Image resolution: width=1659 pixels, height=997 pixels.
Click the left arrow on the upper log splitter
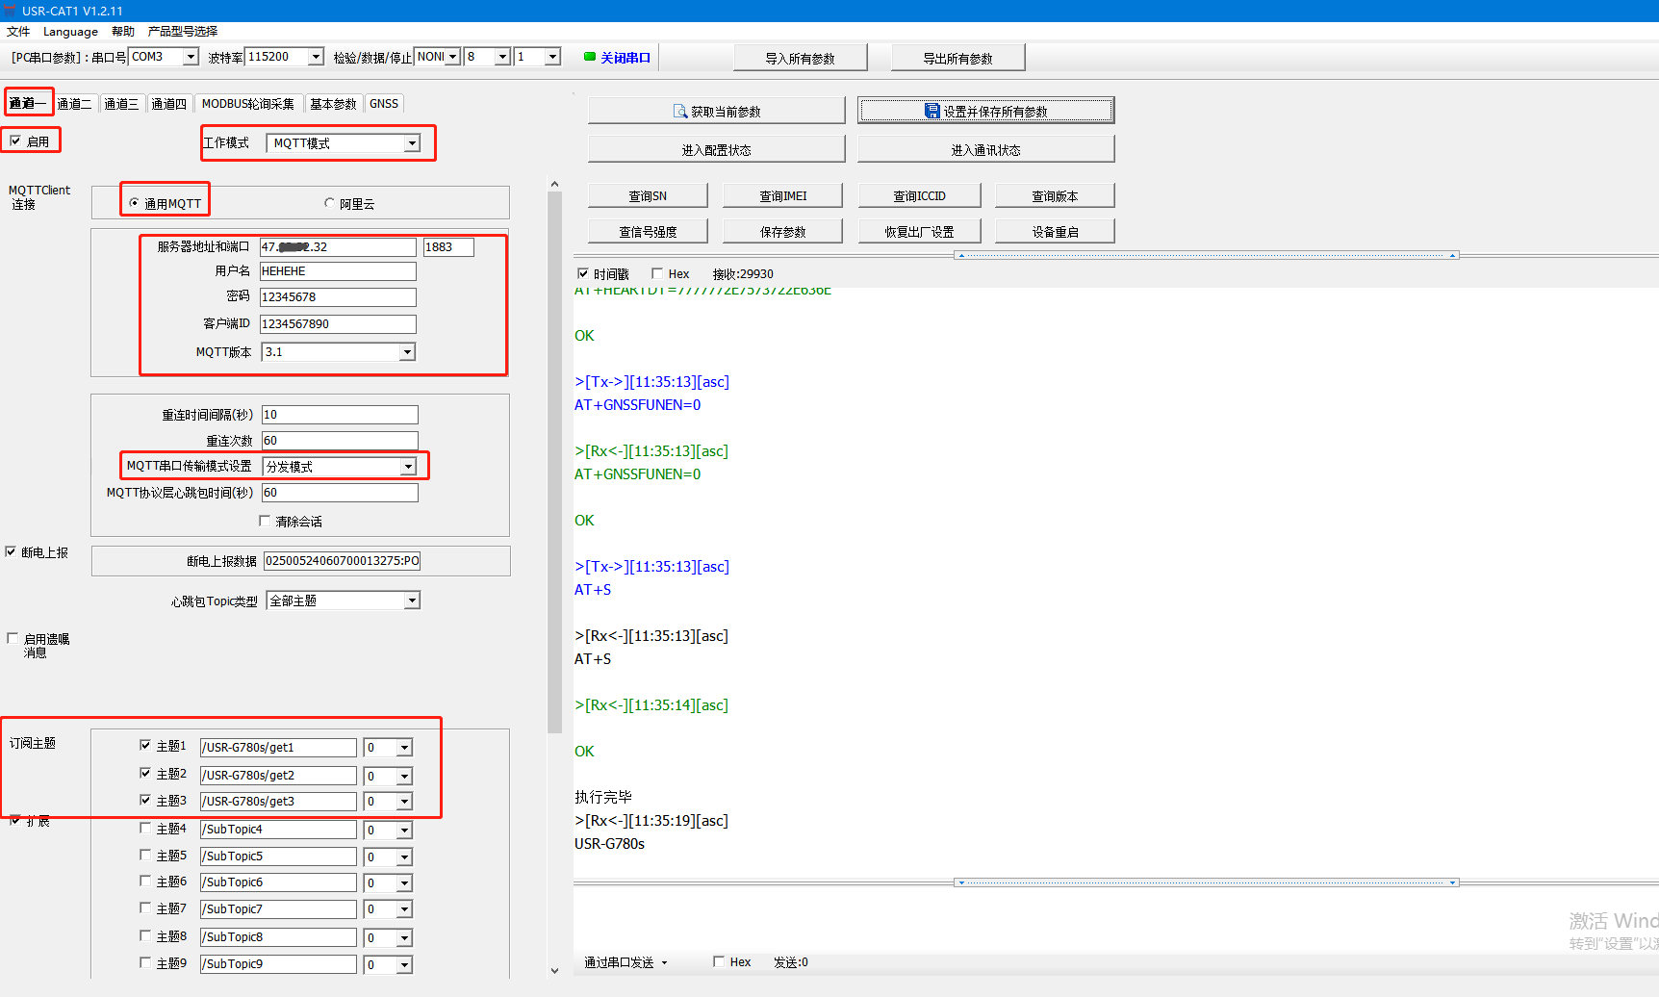960,256
